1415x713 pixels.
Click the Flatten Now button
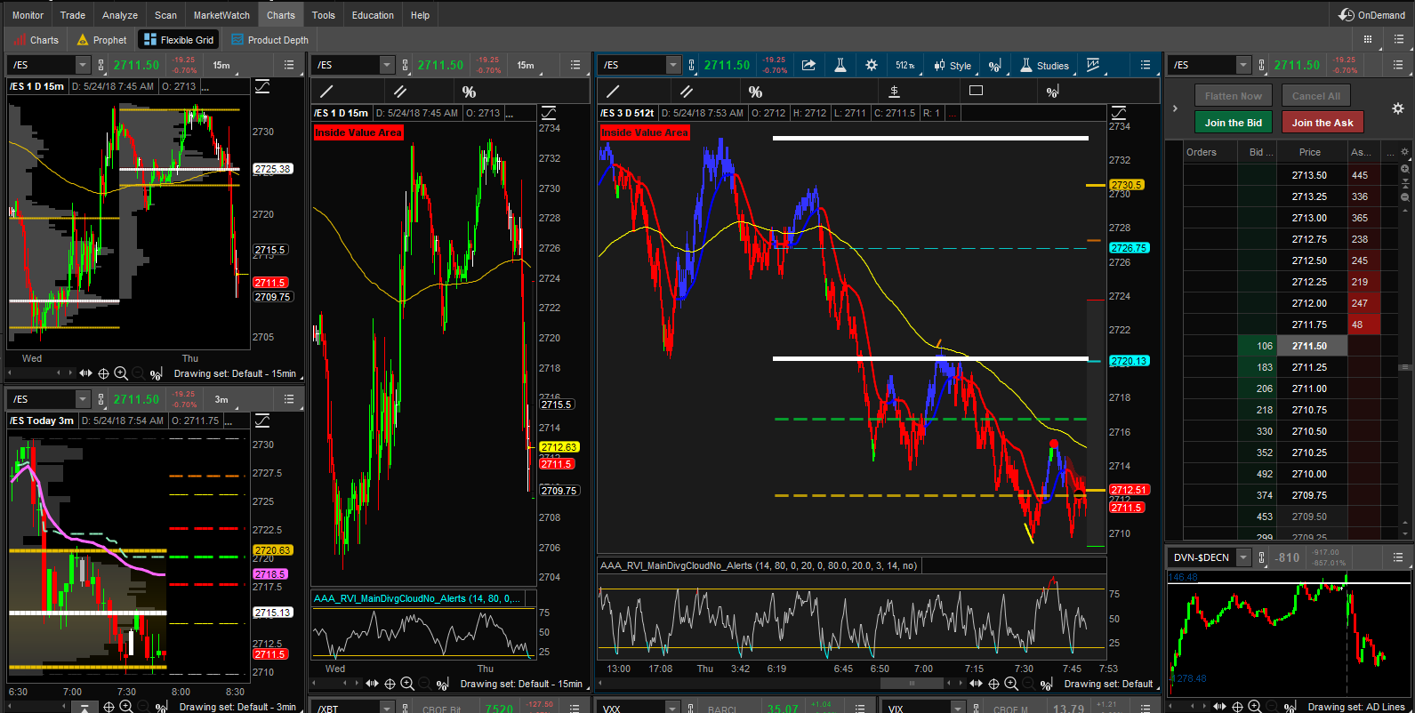pyautogui.click(x=1234, y=96)
